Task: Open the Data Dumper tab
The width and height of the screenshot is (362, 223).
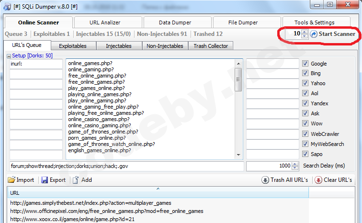Action: coord(177,22)
